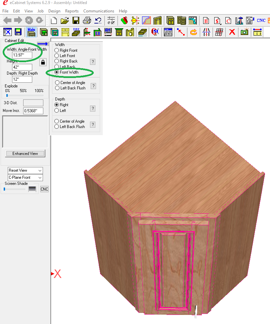Click the Print icon in toolbar

[x=87, y=21]
